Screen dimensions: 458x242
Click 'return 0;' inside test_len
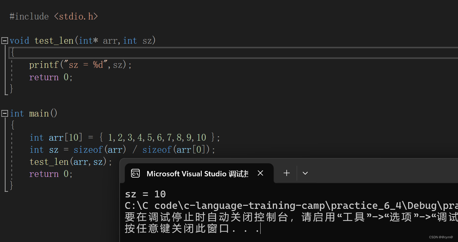tap(51, 77)
